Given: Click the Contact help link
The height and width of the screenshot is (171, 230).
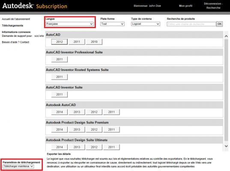Looking at the screenshot, I should click(25, 42).
